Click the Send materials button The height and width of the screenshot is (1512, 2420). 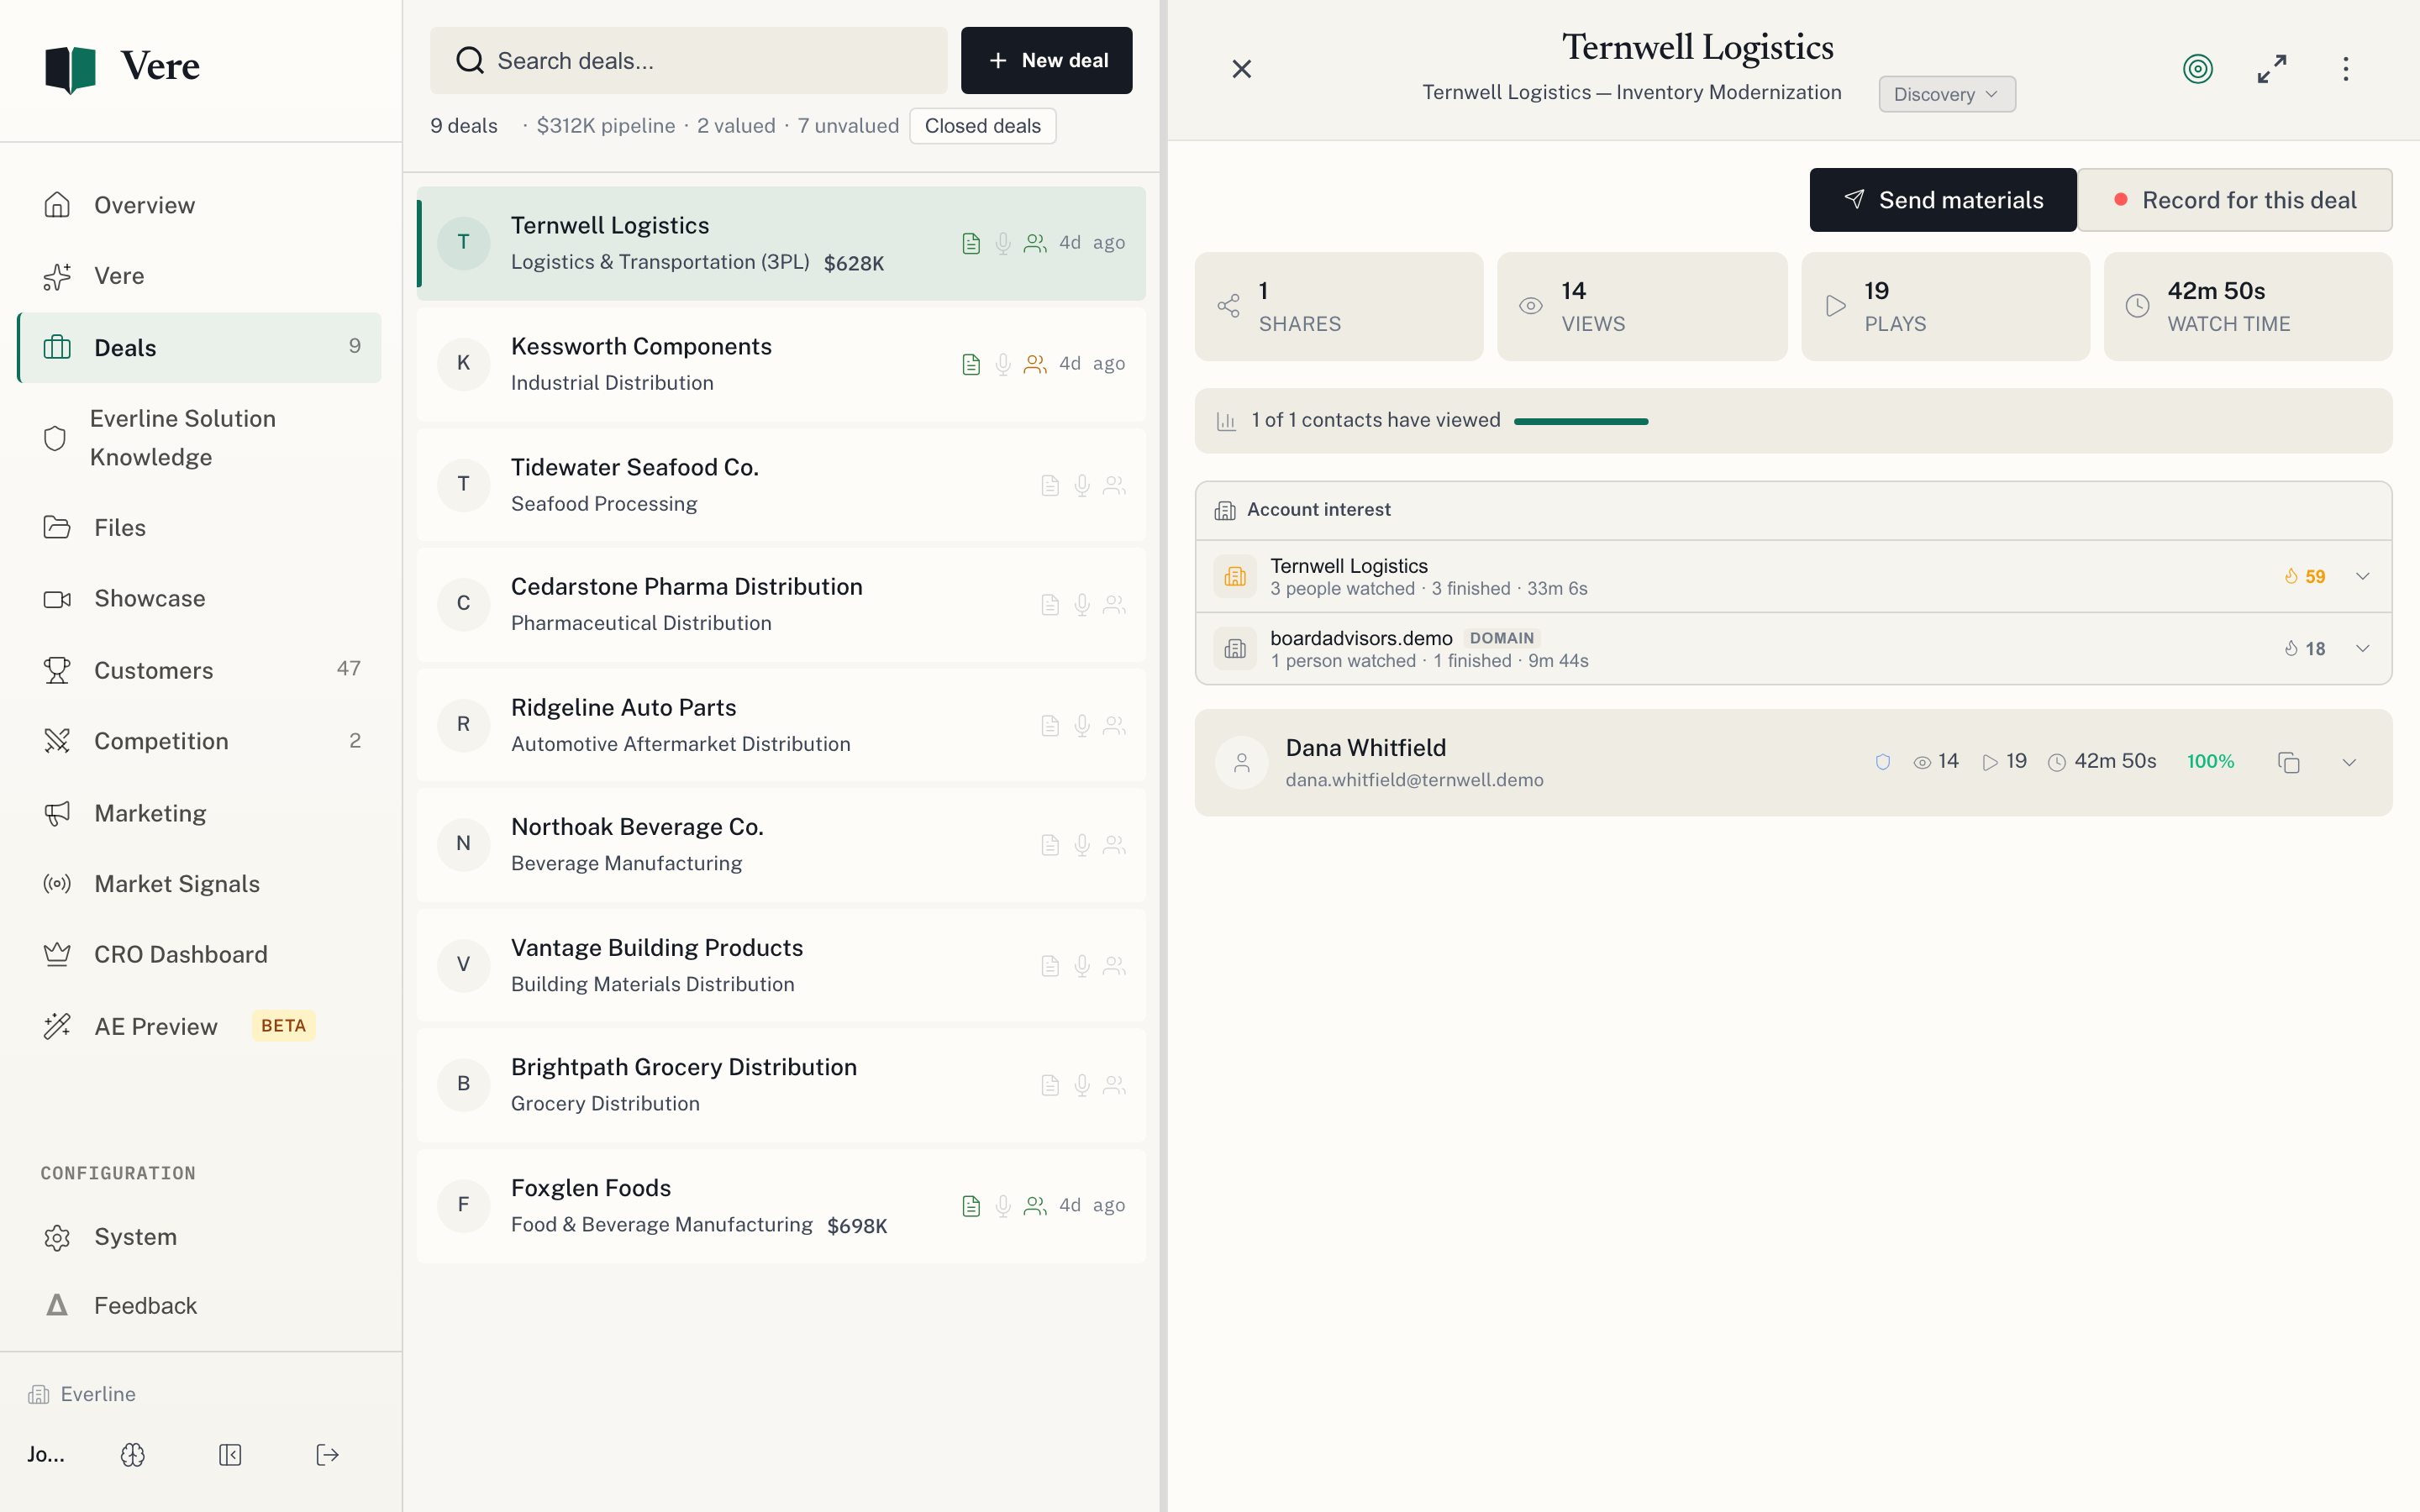pos(1942,200)
